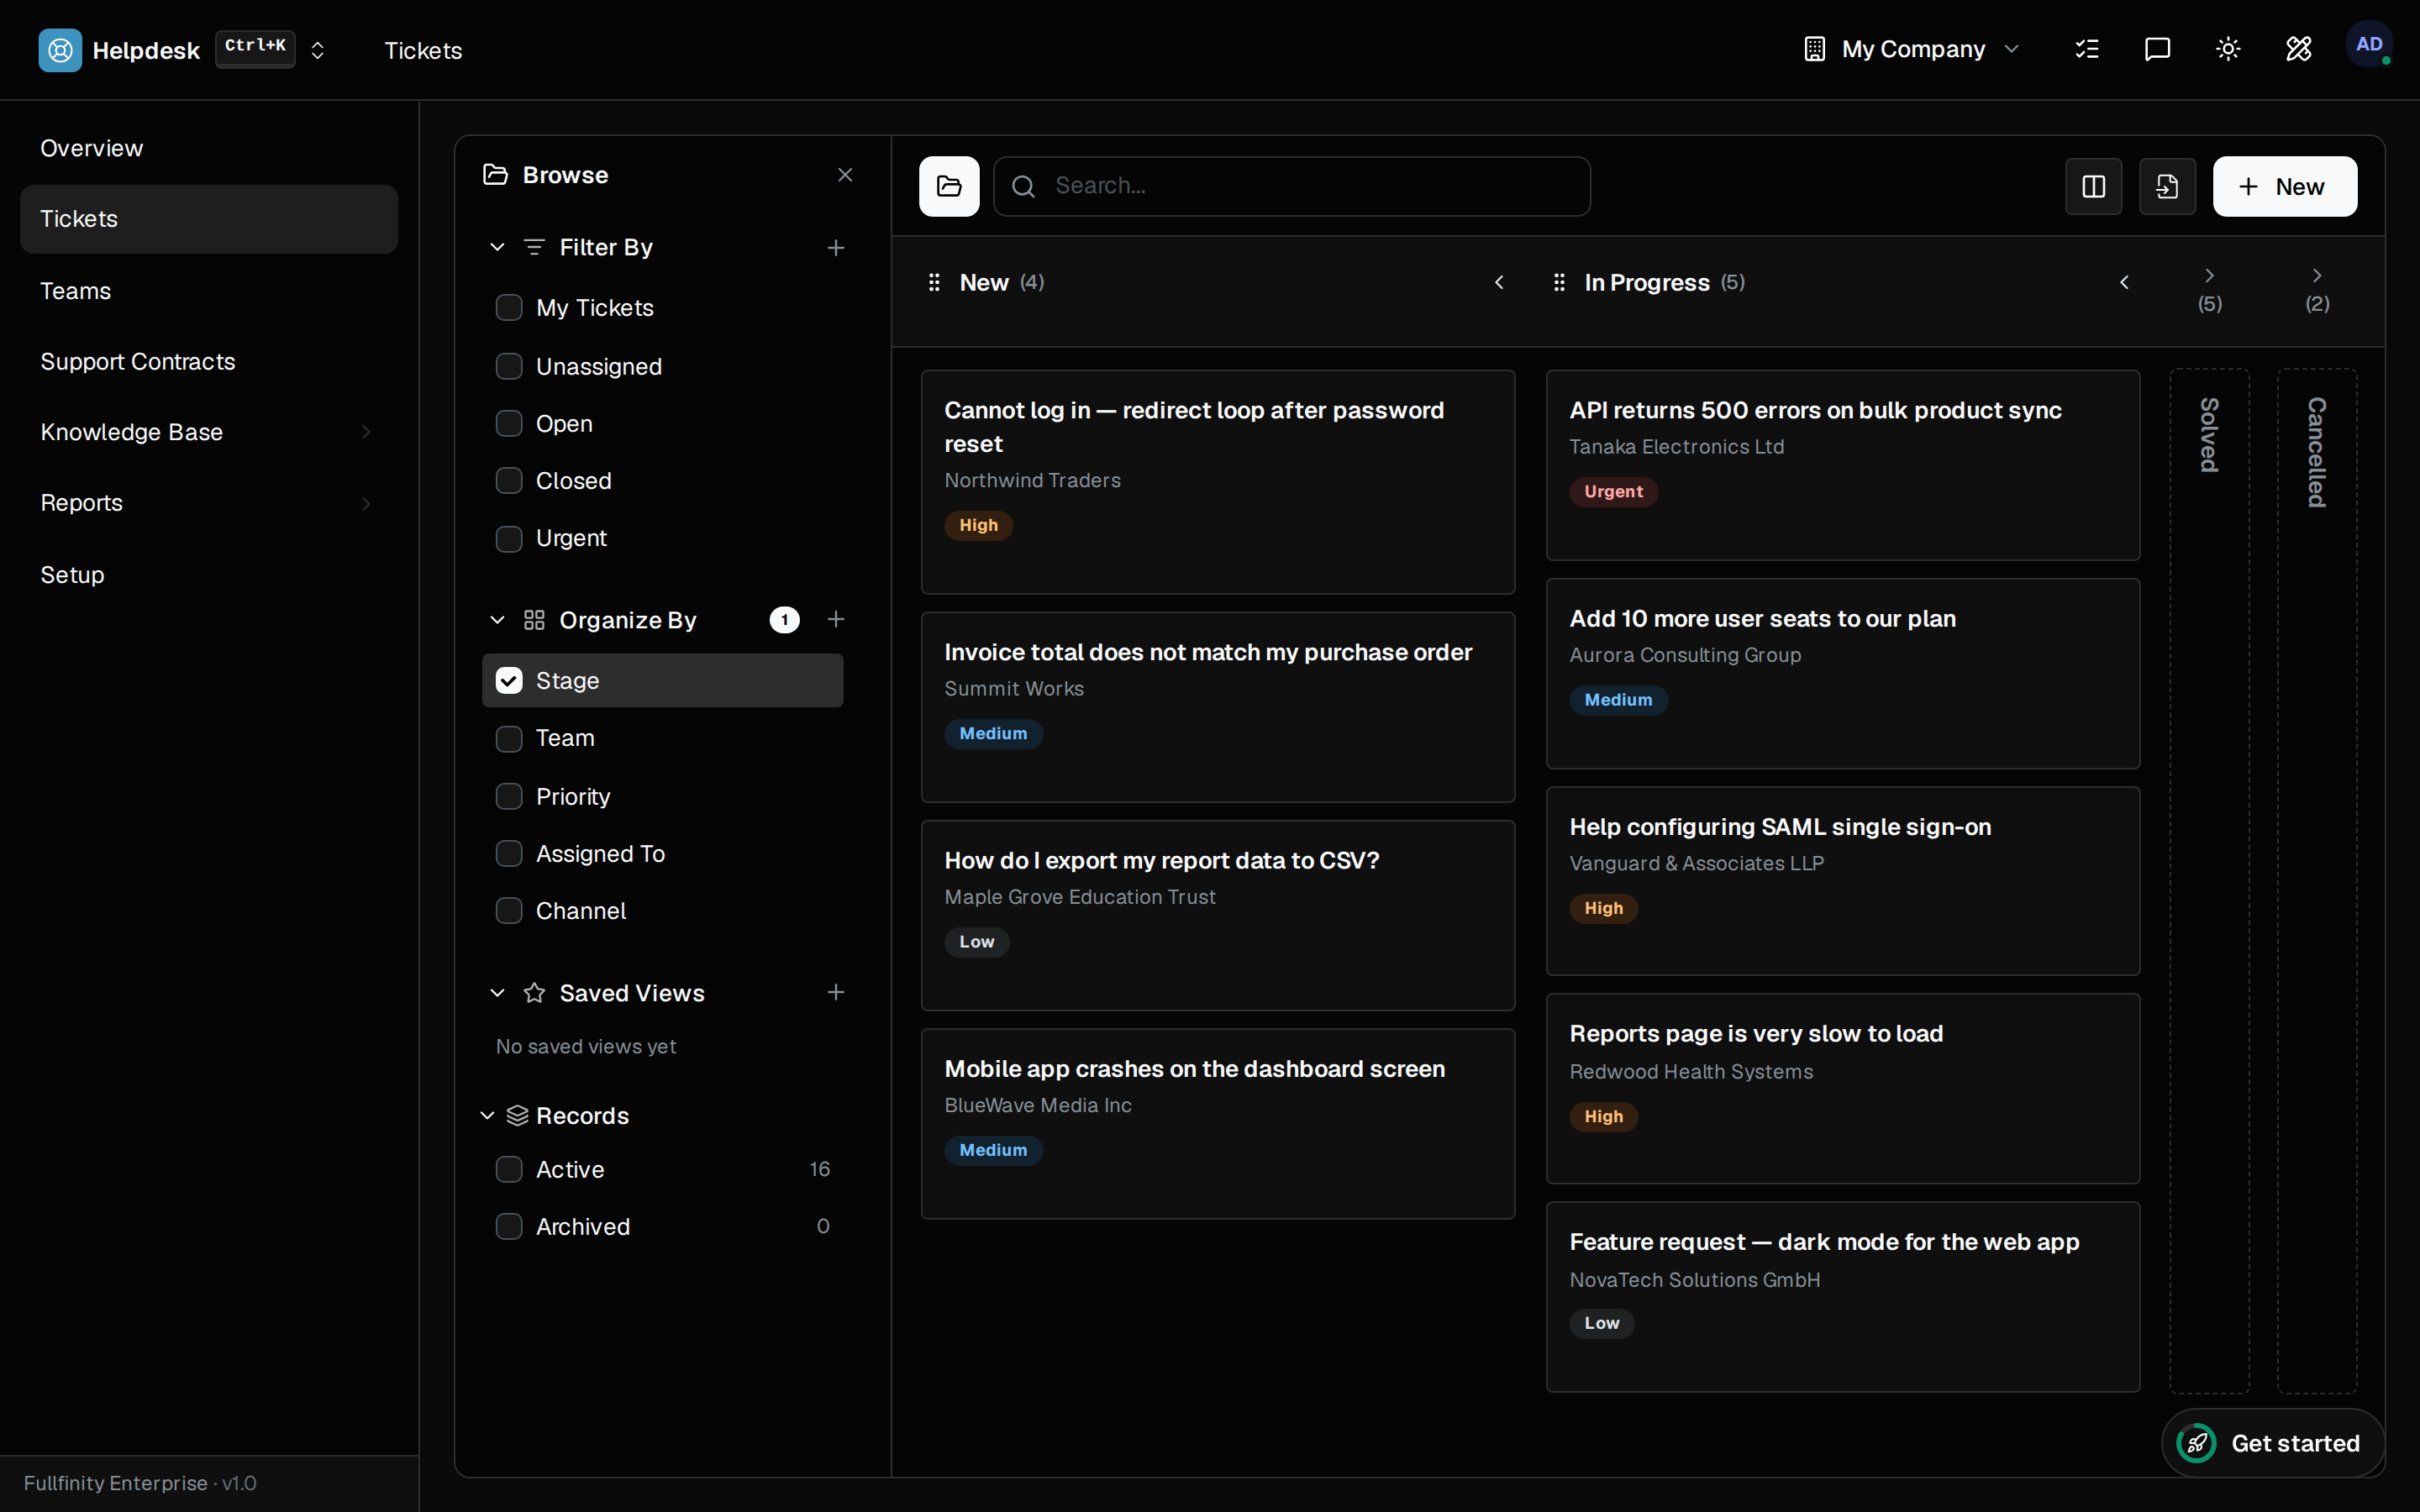
Task: Create a ticket with New button
Action: coord(2285,186)
